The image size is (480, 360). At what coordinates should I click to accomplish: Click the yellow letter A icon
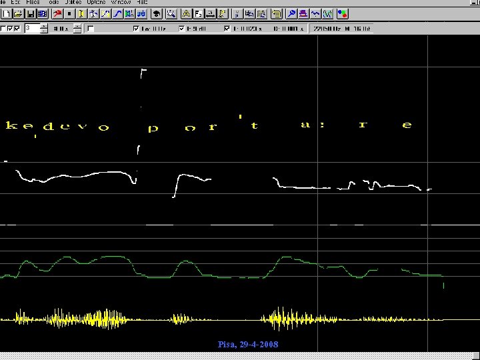pos(186,14)
